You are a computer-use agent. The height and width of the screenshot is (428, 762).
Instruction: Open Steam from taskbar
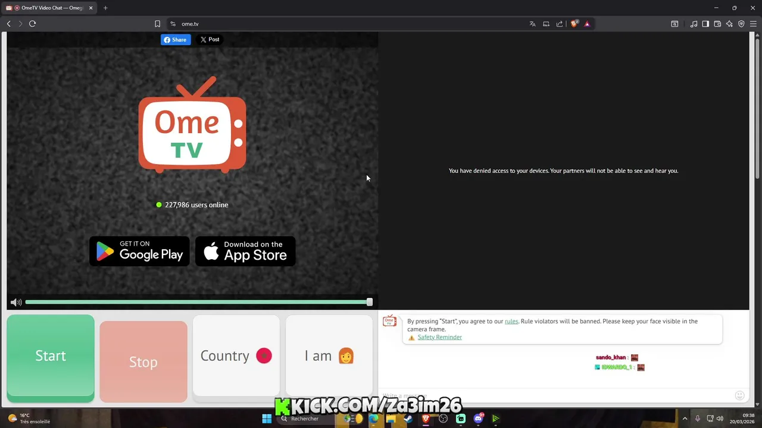(x=408, y=418)
